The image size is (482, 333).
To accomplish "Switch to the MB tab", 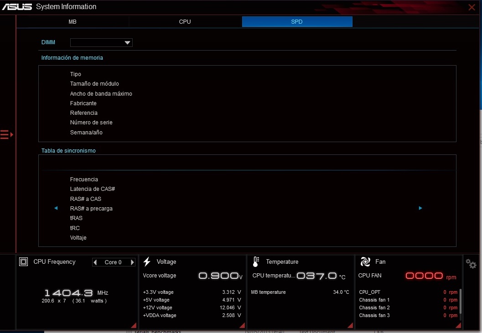I will click(73, 22).
